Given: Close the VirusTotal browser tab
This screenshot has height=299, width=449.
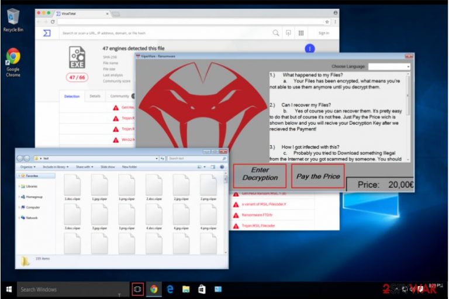Looking at the screenshot, I should tap(108, 13).
